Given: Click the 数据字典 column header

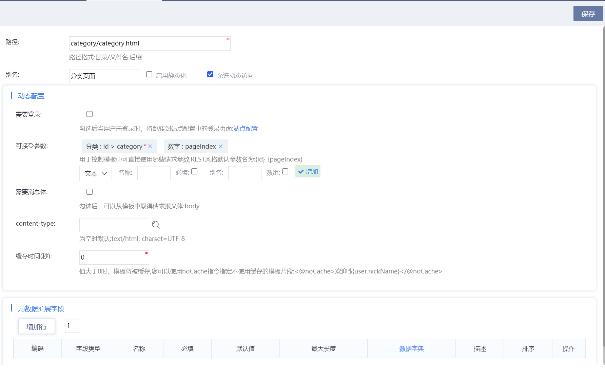Looking at the screenshot, I should (x=411, y=348).
